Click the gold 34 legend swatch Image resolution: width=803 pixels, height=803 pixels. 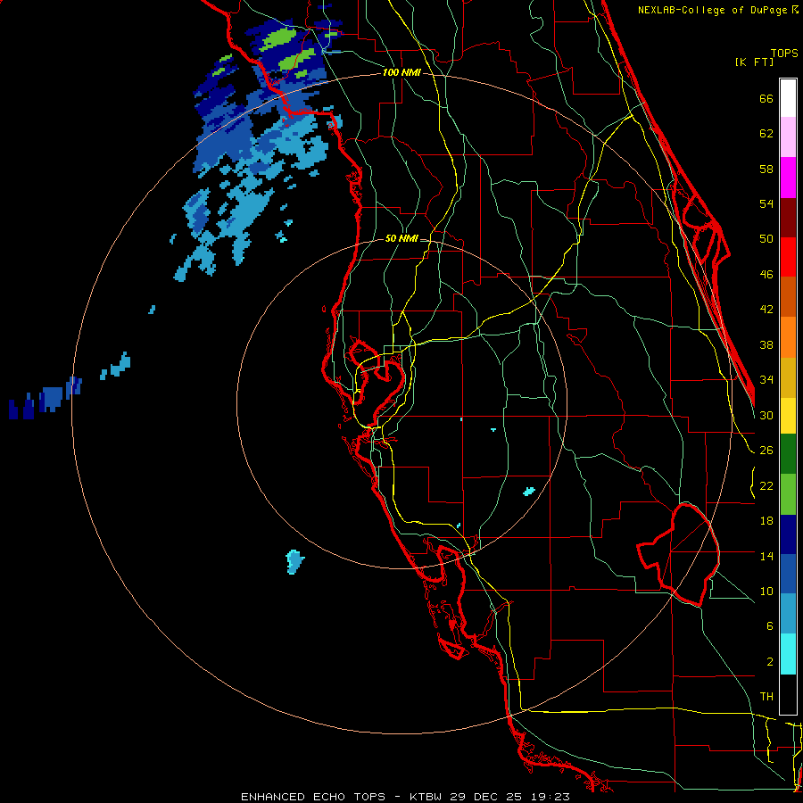(x=788, y=377)
